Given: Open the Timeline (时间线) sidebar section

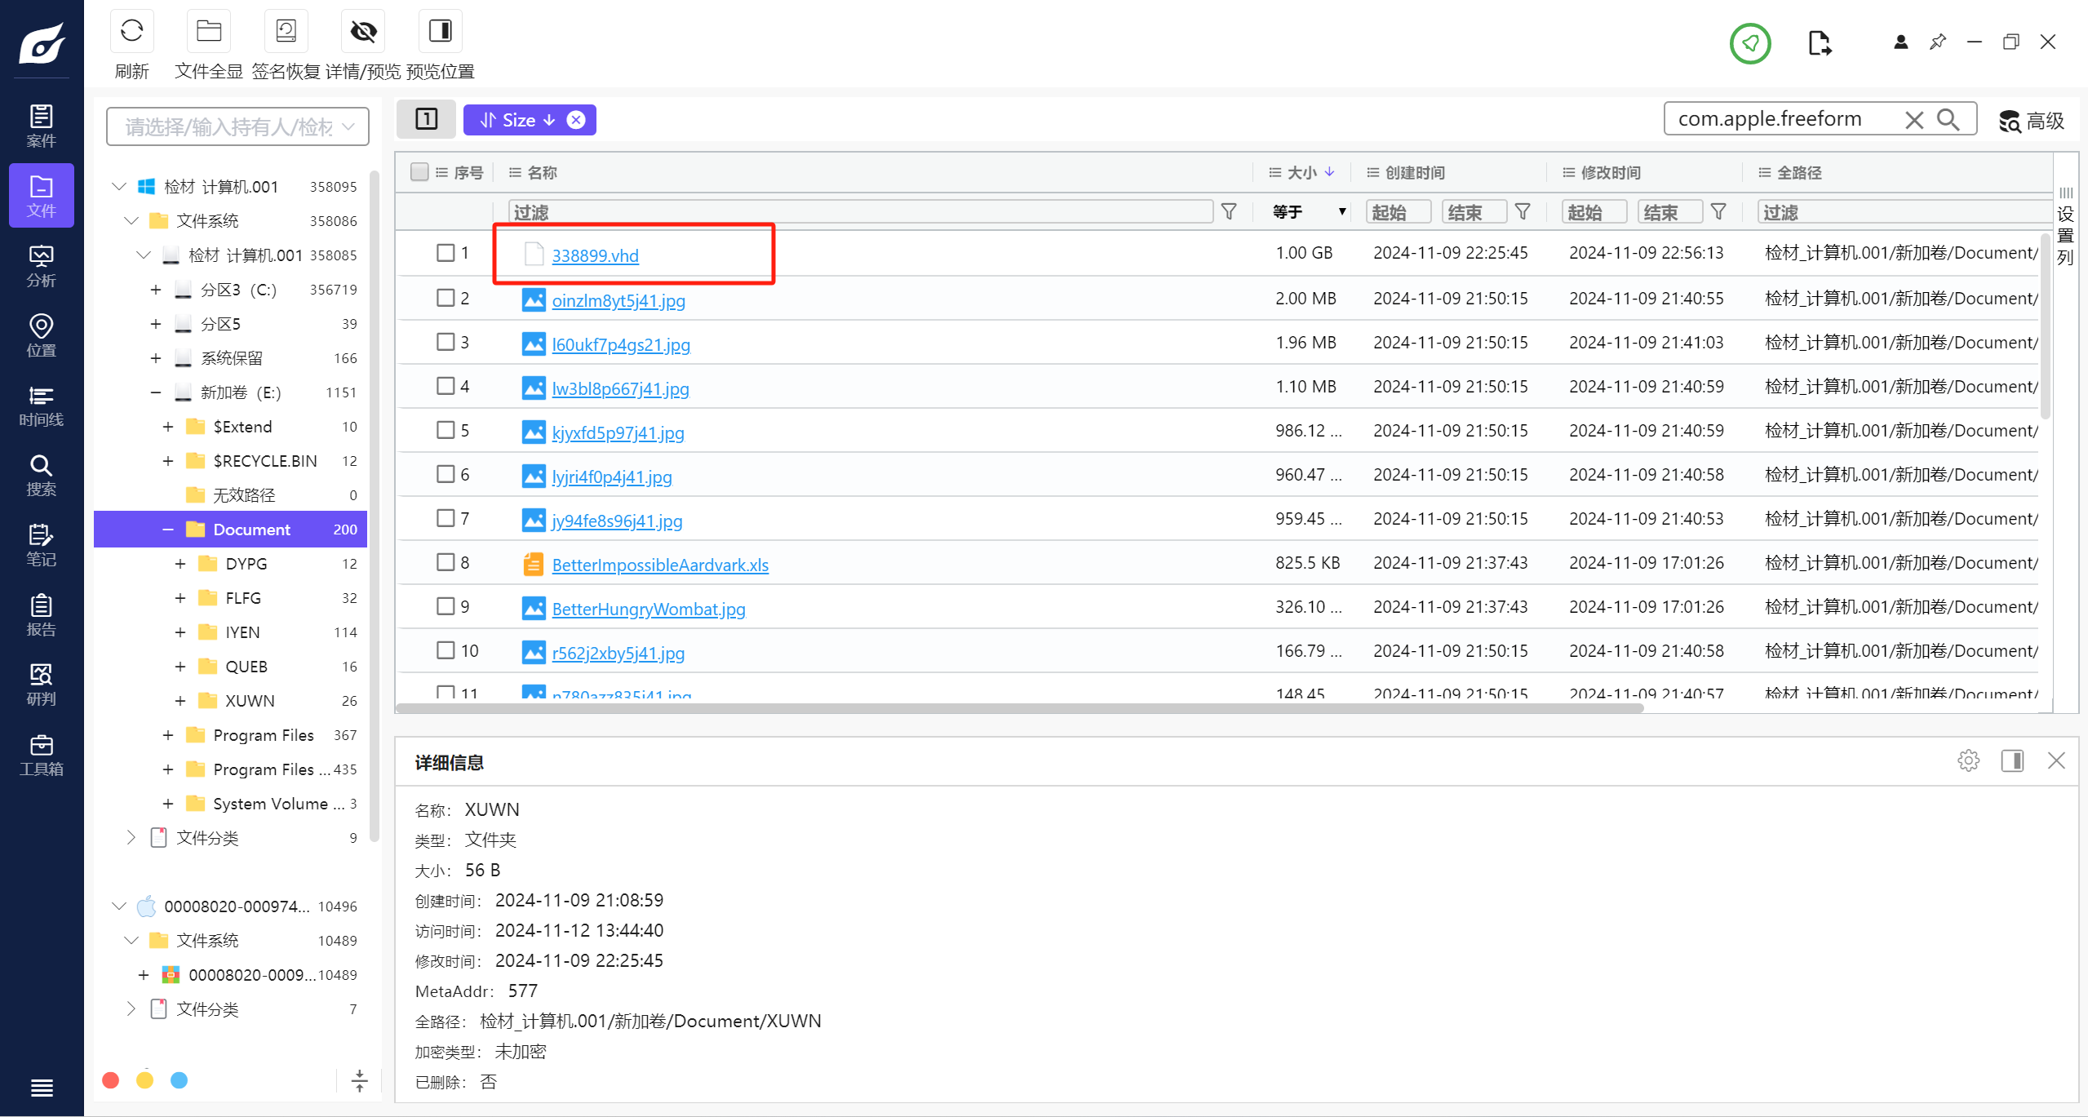Looking at the screenshot, I should click(x=41, y=406).
